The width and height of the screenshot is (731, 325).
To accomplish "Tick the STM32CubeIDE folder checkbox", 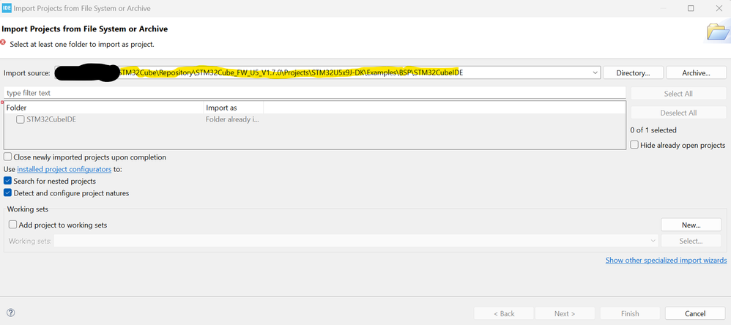I will 21,119.
